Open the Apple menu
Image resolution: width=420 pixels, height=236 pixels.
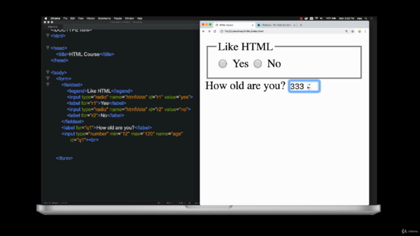tap(46, 18)
